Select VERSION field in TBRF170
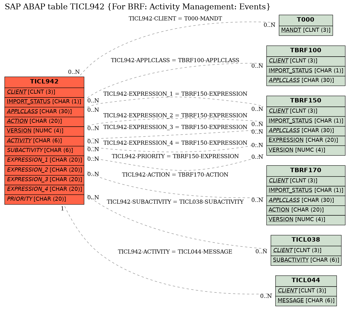The image size is (350, 309). pyautogui.click(x=306, y=220)
